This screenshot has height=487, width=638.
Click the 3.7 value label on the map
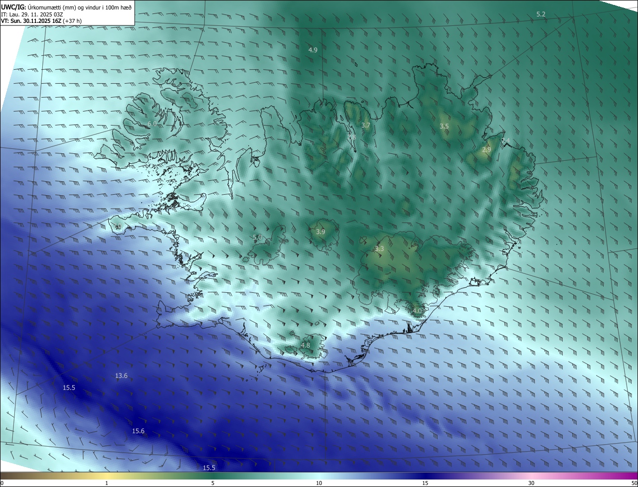[x=366, y=125]
